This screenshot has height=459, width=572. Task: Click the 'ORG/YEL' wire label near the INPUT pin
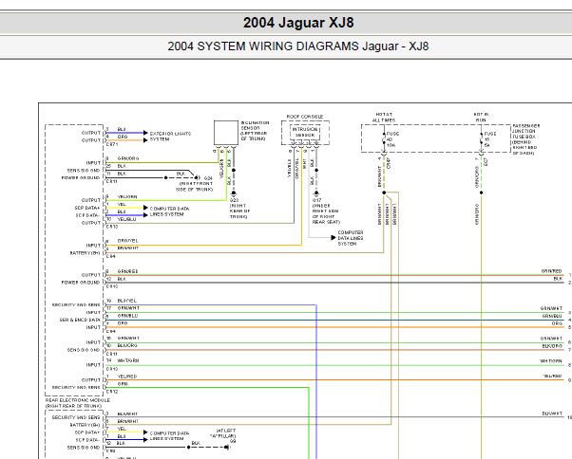pos(127,241)
